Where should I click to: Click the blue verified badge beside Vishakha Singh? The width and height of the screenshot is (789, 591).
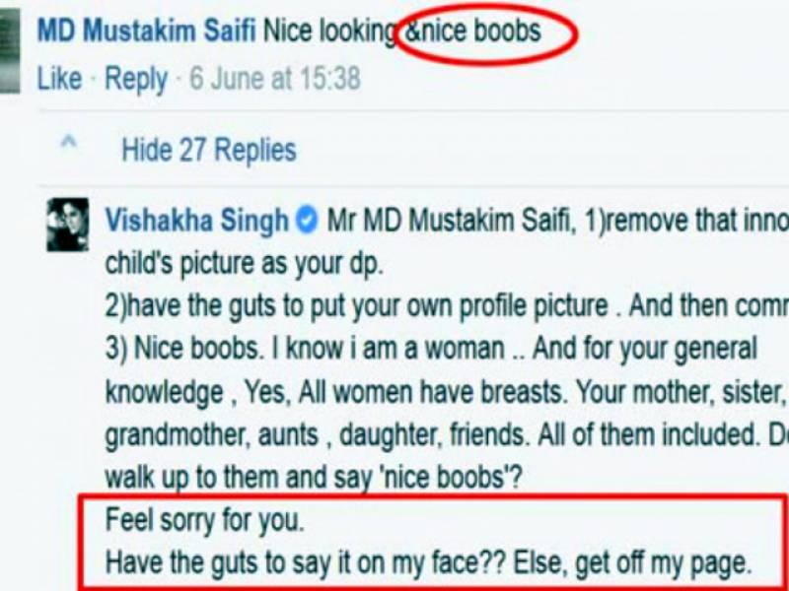click(x=307, y=220)
